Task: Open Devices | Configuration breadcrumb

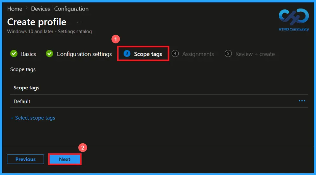Action: 60,9
